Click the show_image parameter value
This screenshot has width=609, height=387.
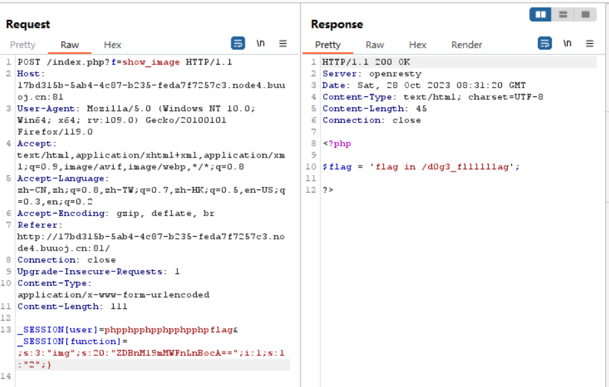[151, 62]
